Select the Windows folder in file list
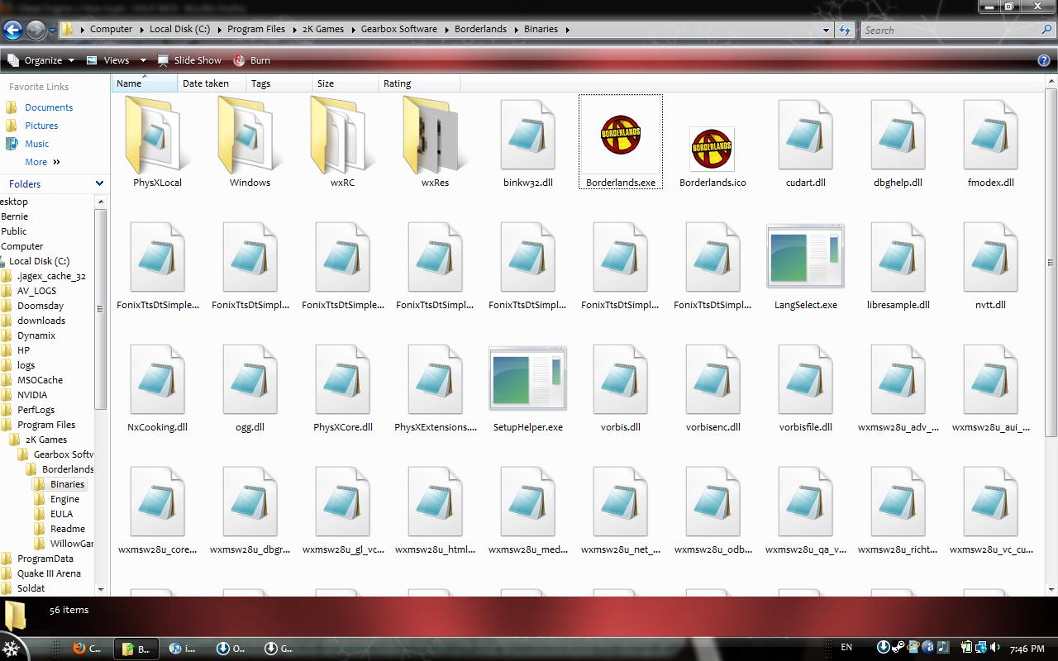The image size is (1058, 661). tap(250, 136)
